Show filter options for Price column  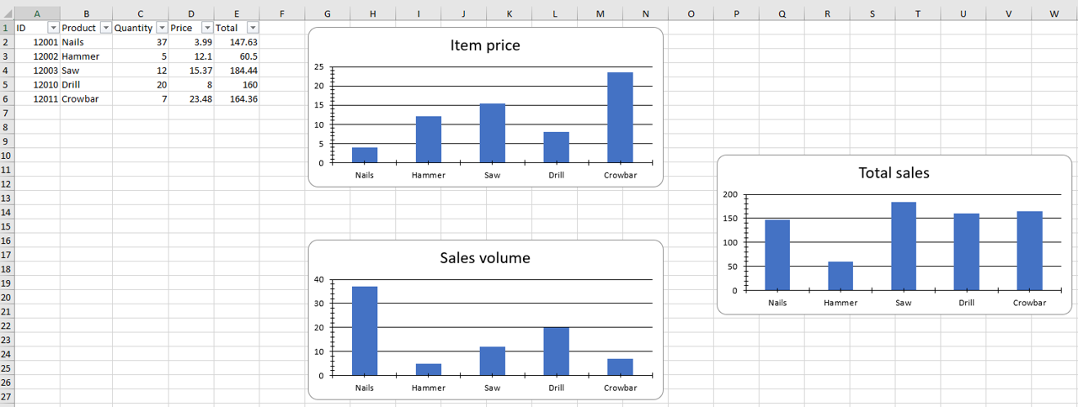[207, 28]
